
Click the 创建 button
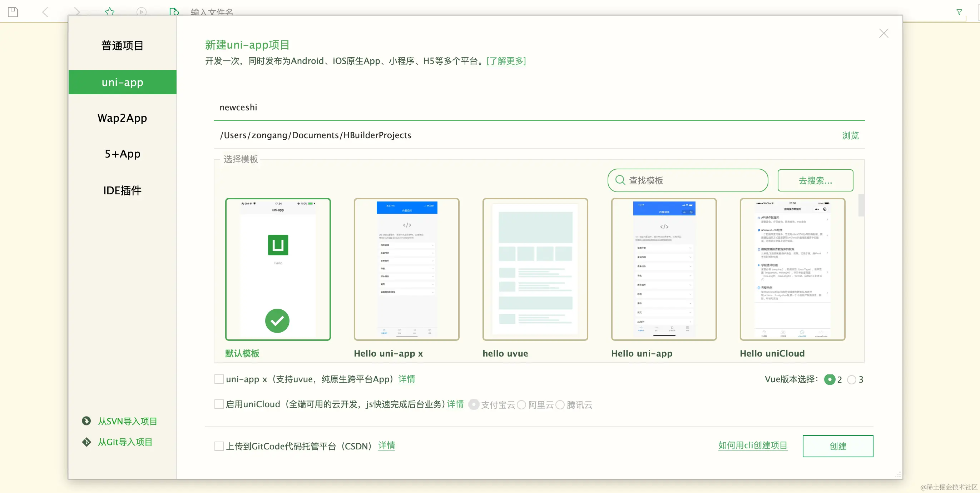click(x=838, y=446)
